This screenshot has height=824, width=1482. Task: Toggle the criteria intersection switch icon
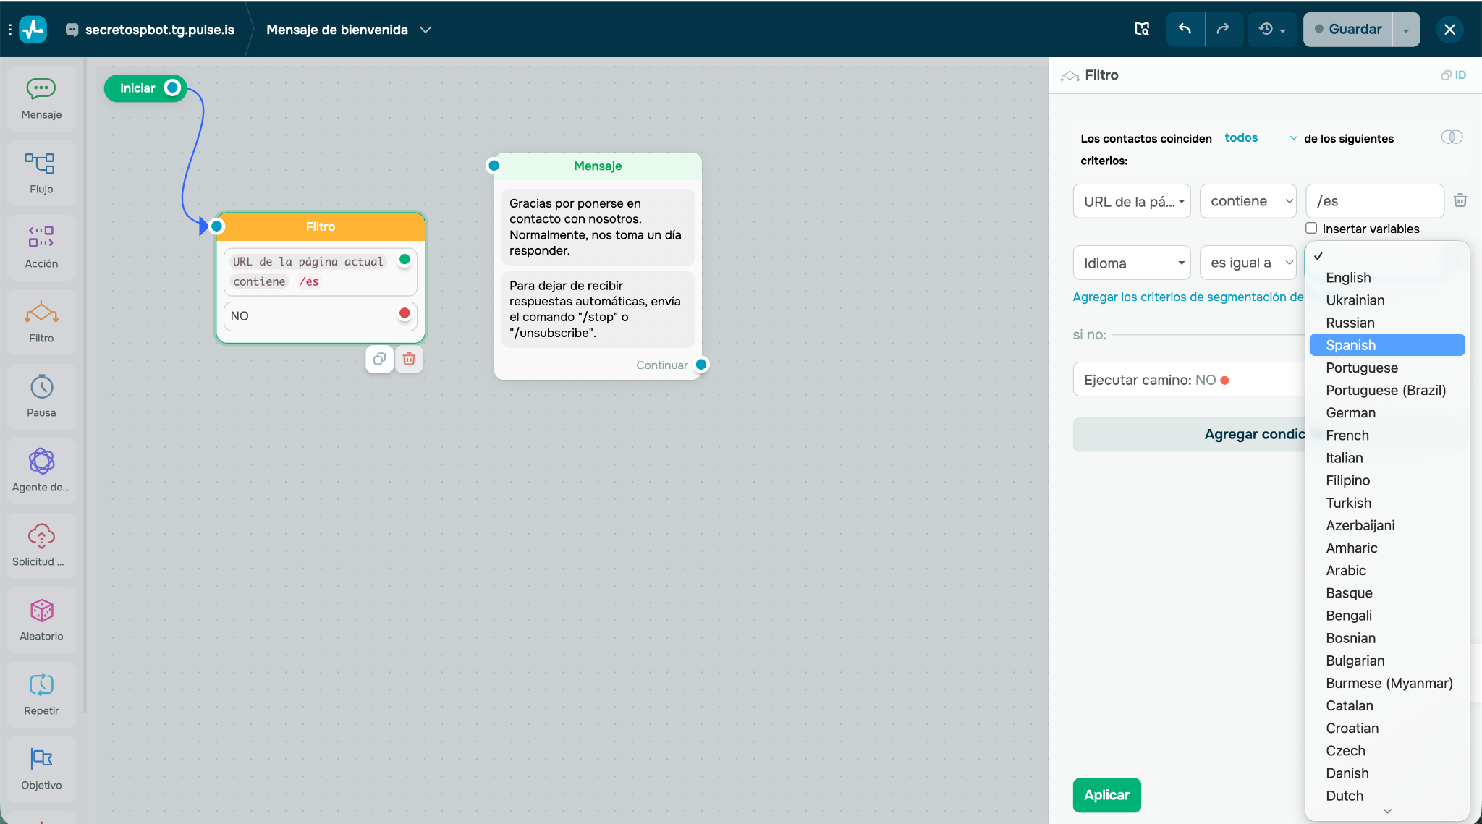pos(1452,137)
